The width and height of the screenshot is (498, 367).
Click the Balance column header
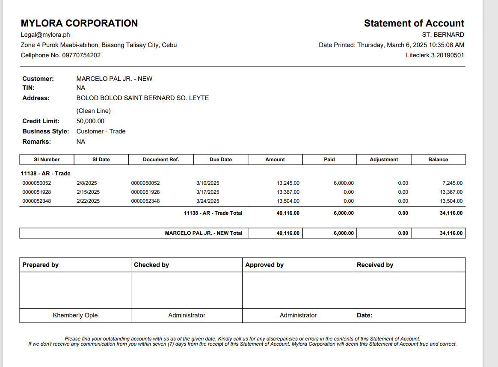pos(438,160)
